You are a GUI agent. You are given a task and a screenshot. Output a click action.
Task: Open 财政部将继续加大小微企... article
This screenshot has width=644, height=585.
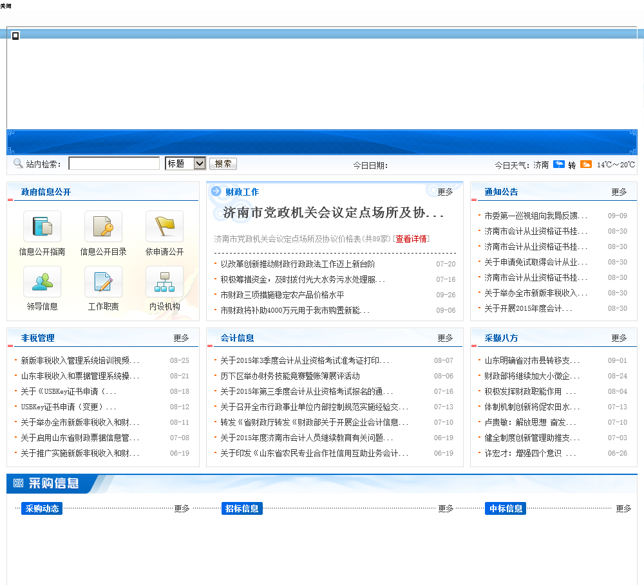(533, 376)
